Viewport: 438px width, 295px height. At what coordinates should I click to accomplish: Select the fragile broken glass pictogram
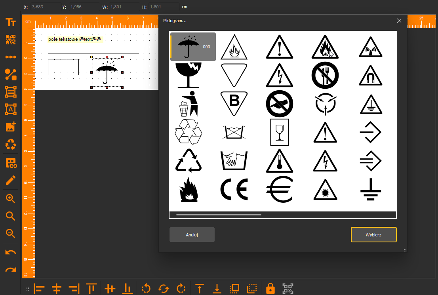point(189,75)
